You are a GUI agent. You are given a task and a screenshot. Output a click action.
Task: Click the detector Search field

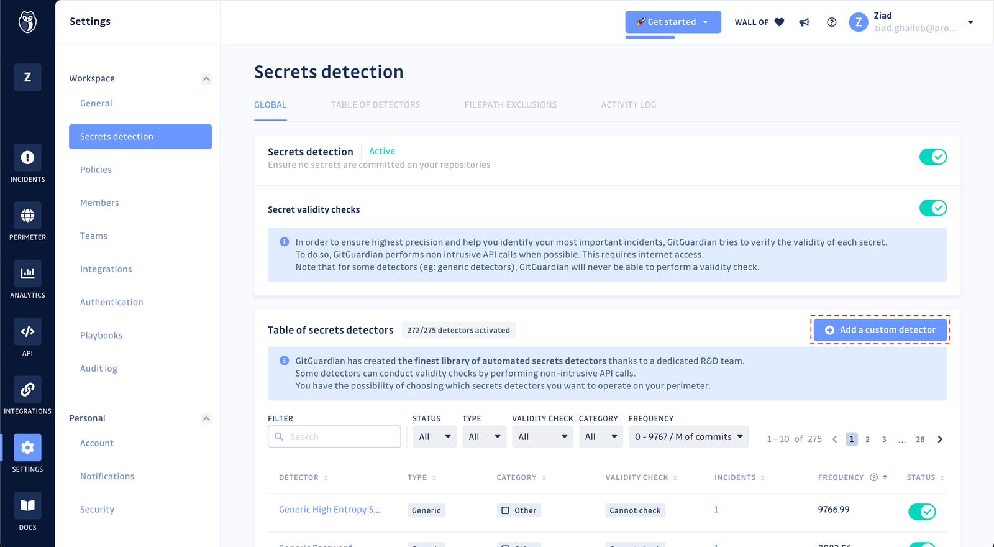tap(334, 437)
